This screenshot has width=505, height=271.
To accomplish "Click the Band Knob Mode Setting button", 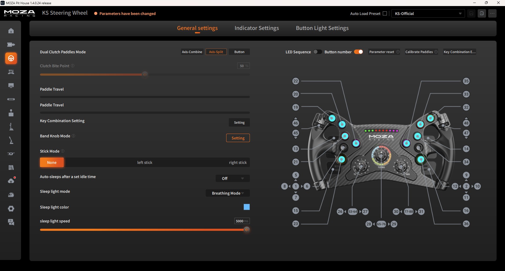I will tap(238, 138).
